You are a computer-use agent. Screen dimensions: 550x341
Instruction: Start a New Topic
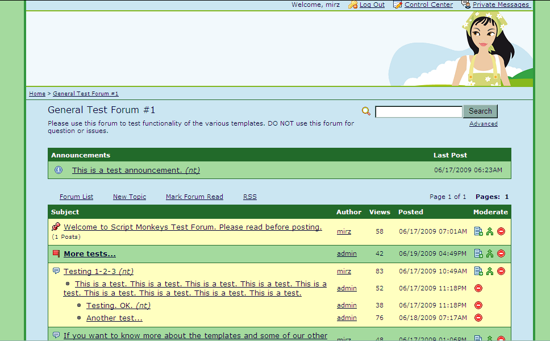pyautogui.click(x=130, y=197)
